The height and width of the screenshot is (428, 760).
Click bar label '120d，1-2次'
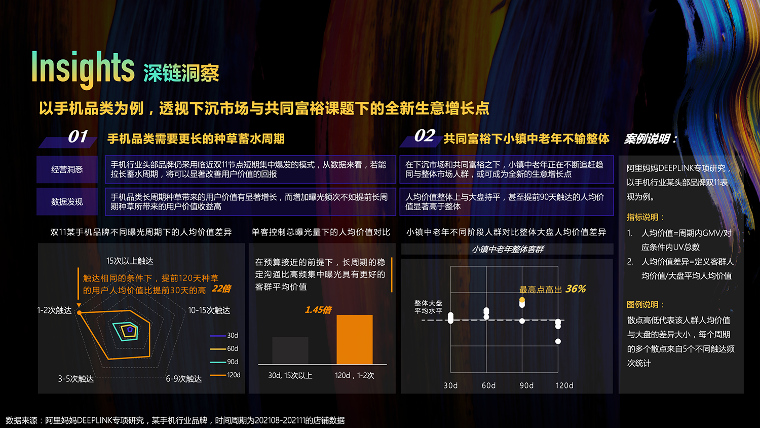click(x=355, y=376)
